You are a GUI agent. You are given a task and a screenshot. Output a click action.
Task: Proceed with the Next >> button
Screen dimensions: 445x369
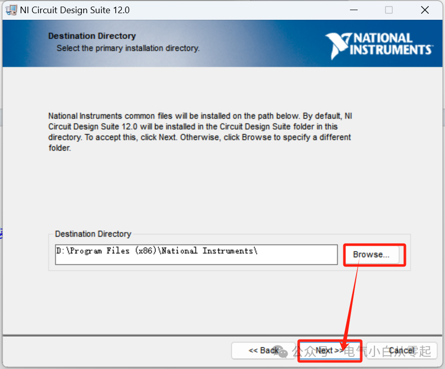(330, 351)
